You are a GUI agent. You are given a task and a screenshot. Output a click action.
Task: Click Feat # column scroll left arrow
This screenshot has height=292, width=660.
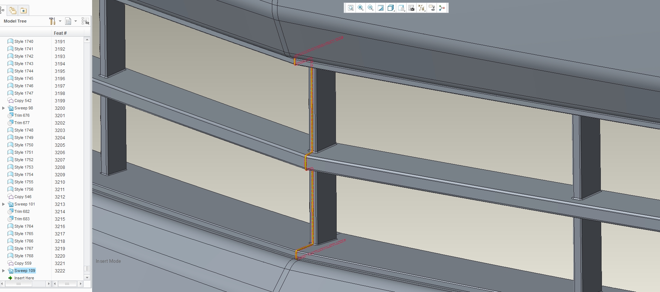tap(55, 284)
